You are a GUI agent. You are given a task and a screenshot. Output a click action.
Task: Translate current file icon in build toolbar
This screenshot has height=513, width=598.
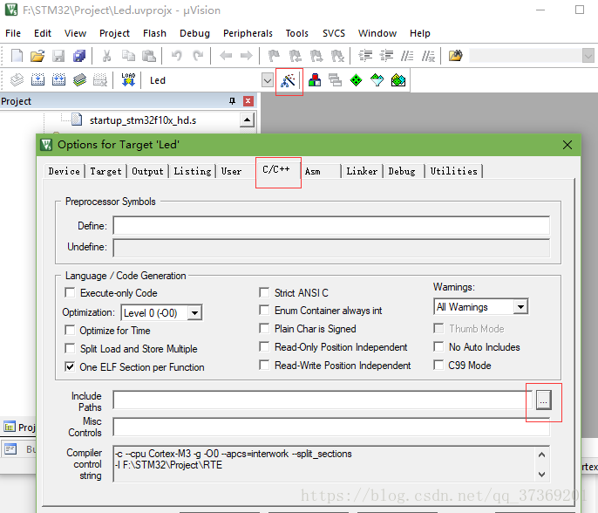coord(17,80)
